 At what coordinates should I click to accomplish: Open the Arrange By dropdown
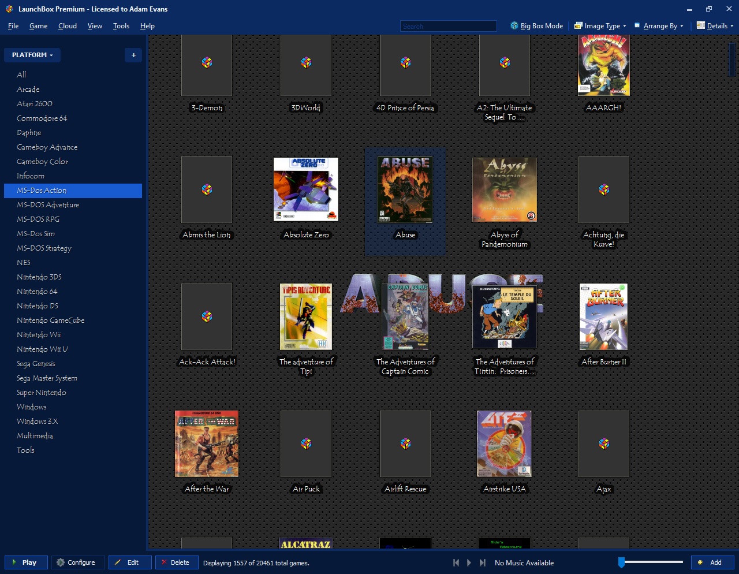[659, 25]
